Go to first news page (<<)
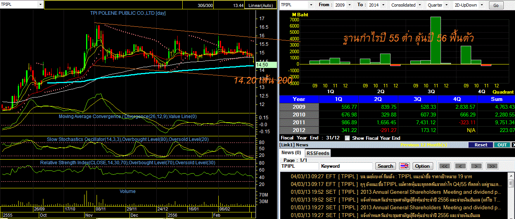 (x=445, y=166)
